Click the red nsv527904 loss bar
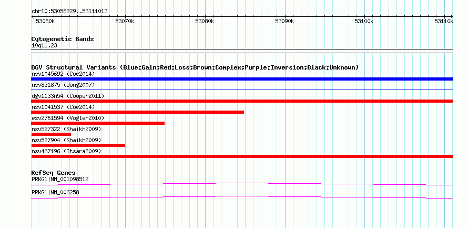 pyautogui.click(x=78, y=145)
